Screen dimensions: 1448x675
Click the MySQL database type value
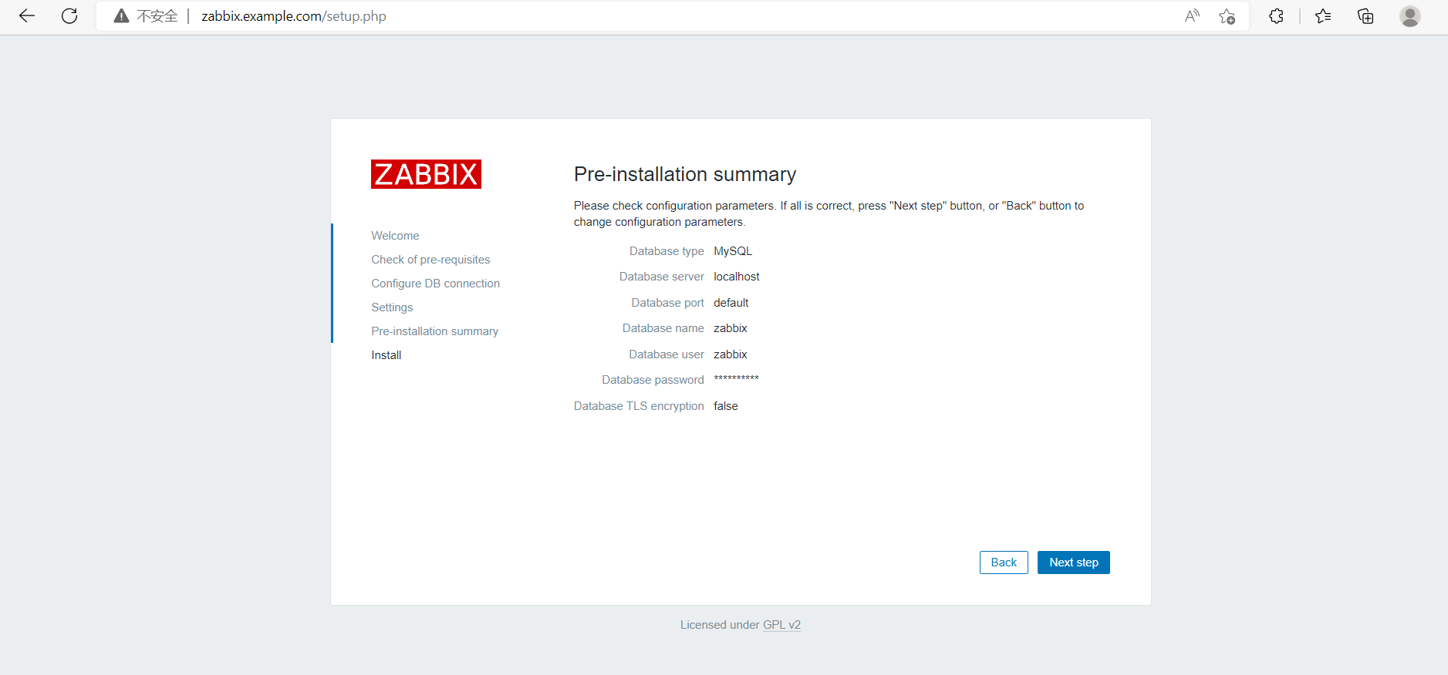733,251
